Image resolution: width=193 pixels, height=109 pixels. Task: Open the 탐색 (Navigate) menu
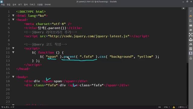26,5
